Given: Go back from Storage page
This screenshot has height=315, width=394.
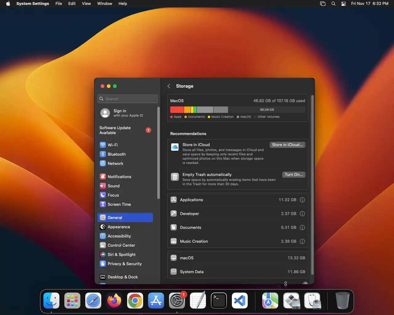Looking at the screenshot, I should pos(169,86).
